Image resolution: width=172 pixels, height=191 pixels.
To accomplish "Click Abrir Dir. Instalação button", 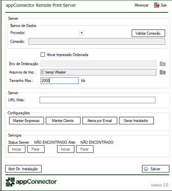I will pyautogui.click(x=23, y=169).
